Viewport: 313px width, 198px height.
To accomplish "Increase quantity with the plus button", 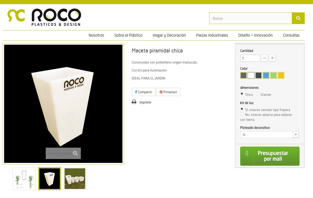I will pyautogui.click(x=272, y=58).
